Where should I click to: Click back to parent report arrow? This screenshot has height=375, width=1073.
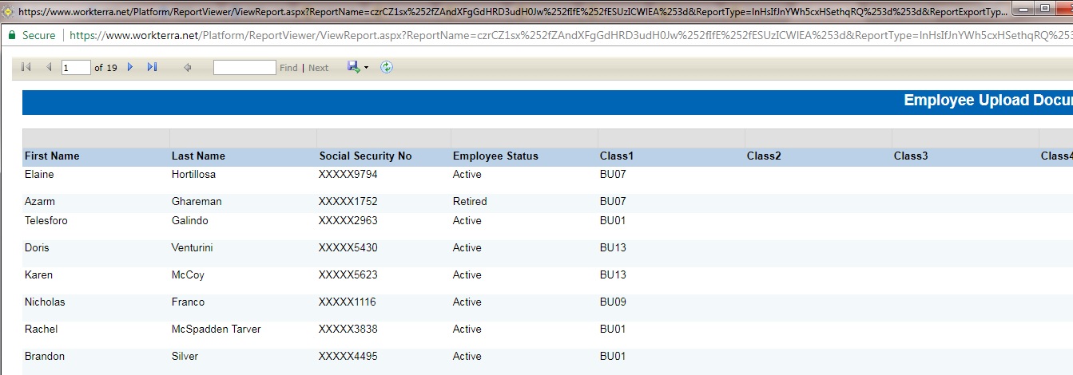(188, 68)
